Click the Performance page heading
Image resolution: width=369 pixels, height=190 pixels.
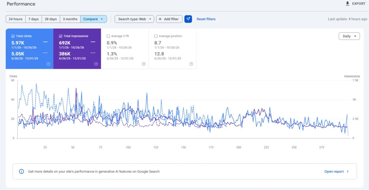[21, 4]
